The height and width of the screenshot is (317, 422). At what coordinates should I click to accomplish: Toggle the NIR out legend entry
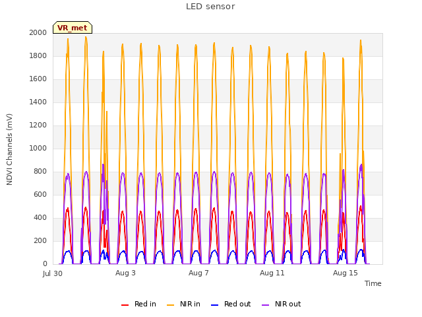[282, 304]
